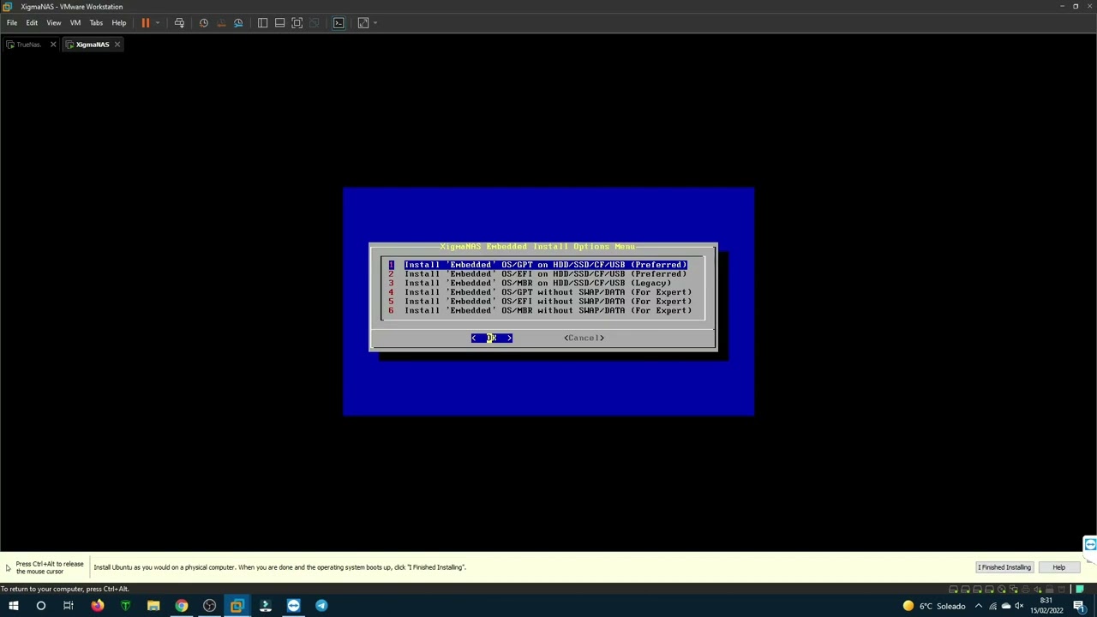Click the third hard disk status icon
Viewport: 1097px width, 617px height.
(x=978, y=589)
